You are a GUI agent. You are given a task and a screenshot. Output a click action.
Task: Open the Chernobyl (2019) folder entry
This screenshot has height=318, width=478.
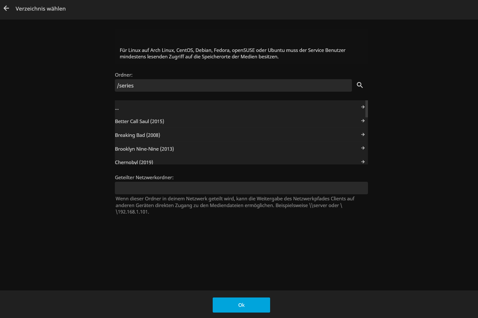134,162
